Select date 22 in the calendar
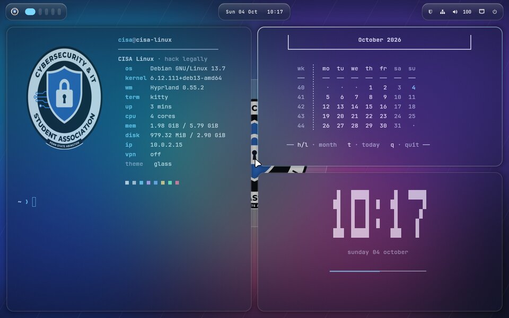 [x=369, y=116]
